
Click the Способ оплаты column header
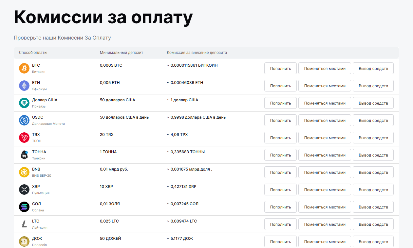(x=33, y=53)
